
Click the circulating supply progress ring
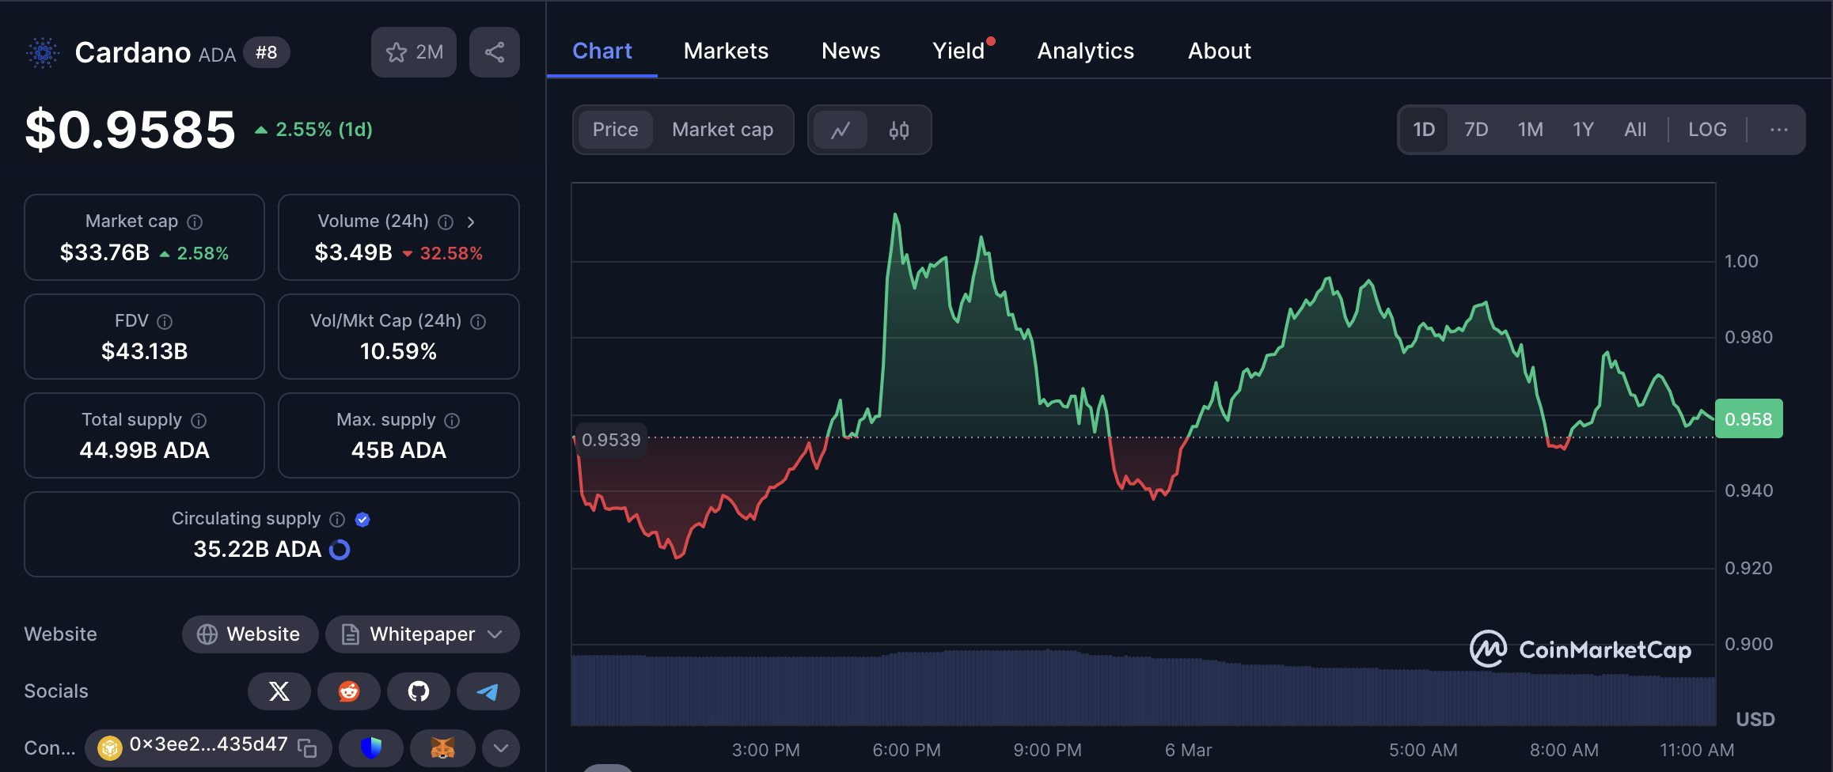[x=340, y=550]
